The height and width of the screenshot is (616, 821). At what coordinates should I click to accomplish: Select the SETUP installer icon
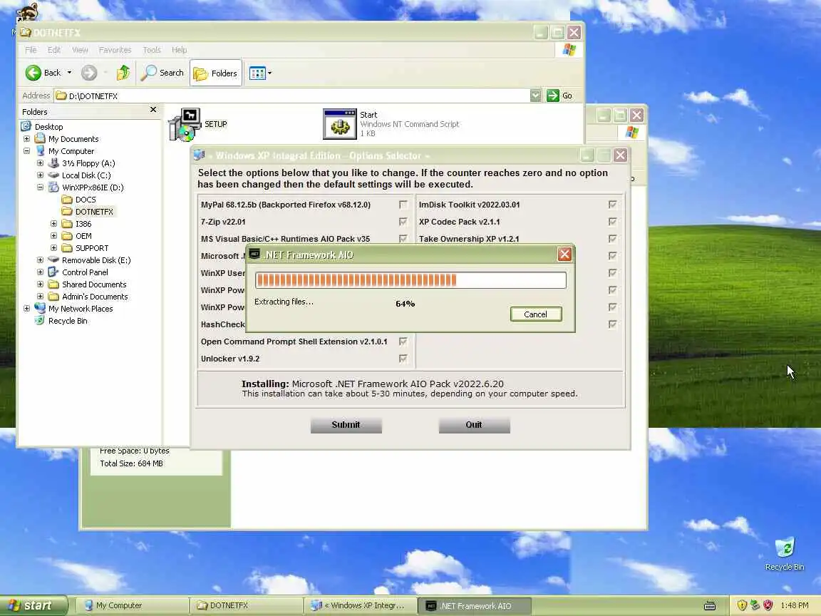click(185, 124)
